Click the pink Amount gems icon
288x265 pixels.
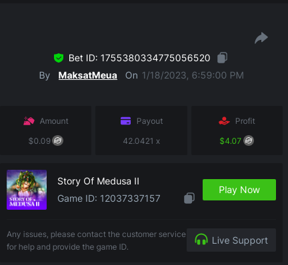tap(29, 121)
